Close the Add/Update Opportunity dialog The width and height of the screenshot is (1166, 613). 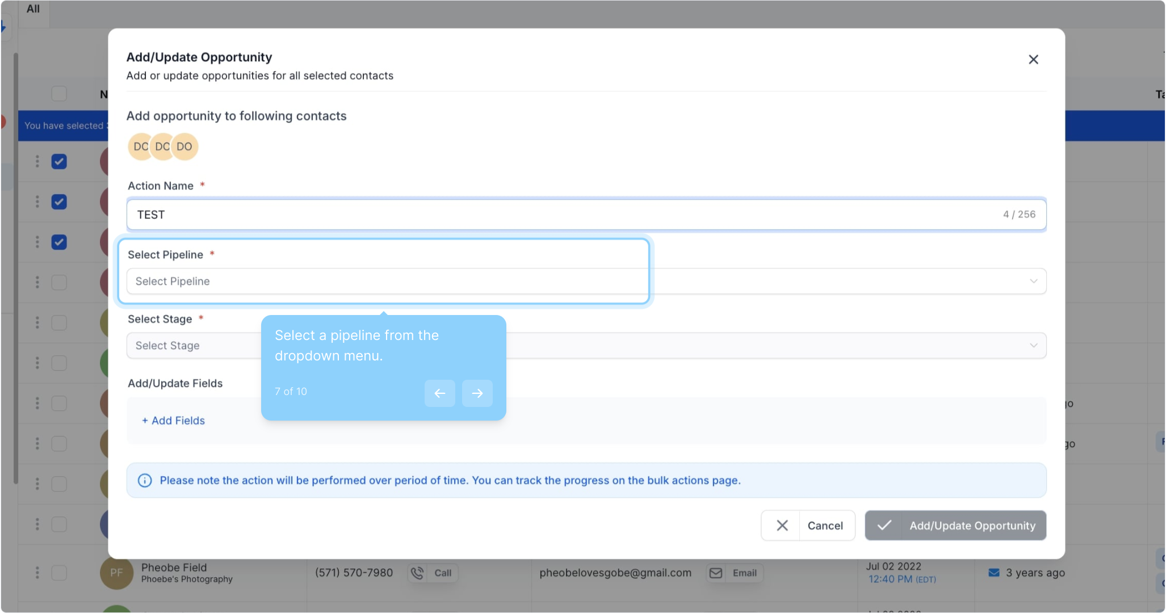[x=1033, y=60]
